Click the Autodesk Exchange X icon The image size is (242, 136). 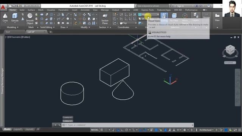[196, 6]
